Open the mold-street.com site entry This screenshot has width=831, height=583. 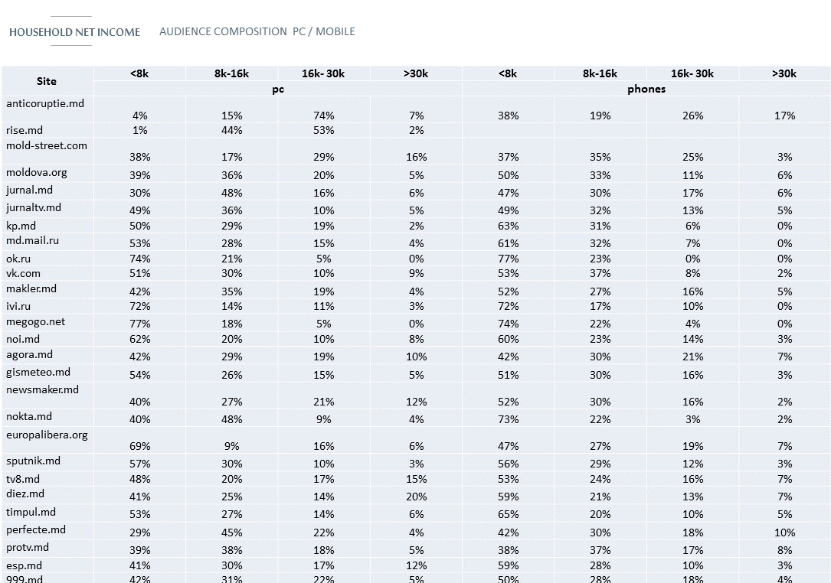47,145
